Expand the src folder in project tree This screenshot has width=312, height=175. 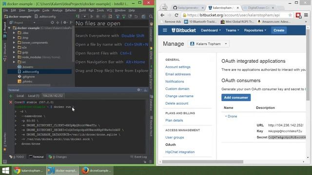[x=14, y=62]
